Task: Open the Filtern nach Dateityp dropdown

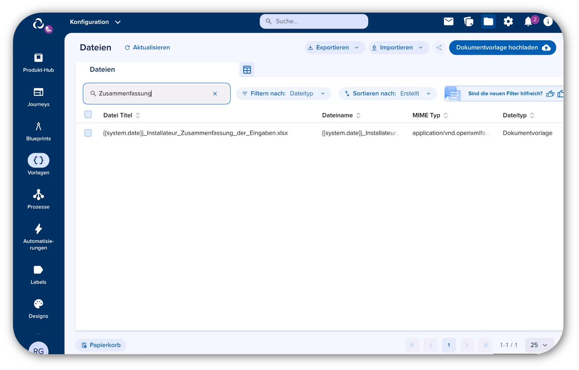Action: coord(284,94)
